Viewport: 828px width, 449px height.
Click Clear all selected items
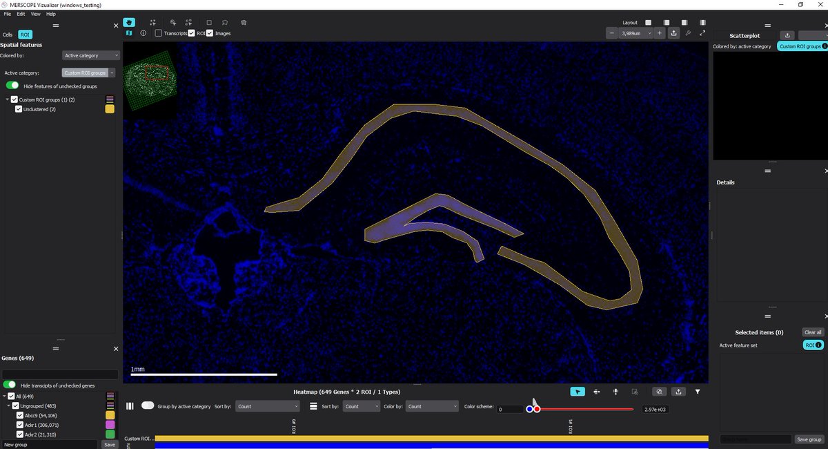pyautogui.click(x=813, y=332)
